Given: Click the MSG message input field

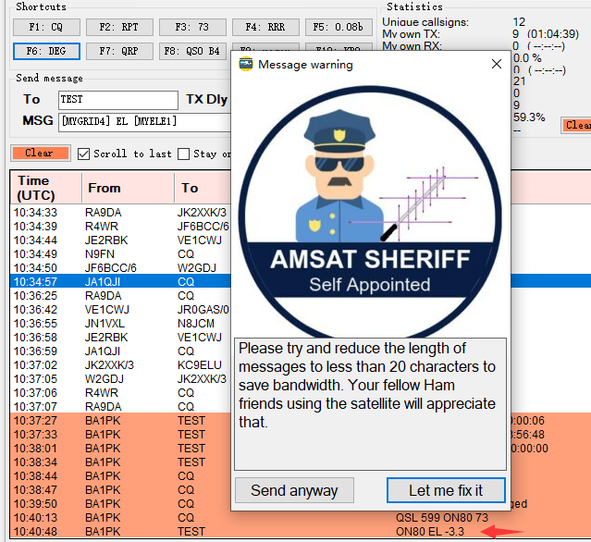Looking at the screenshot, I should pyautogui.click(x=144, y=122).
